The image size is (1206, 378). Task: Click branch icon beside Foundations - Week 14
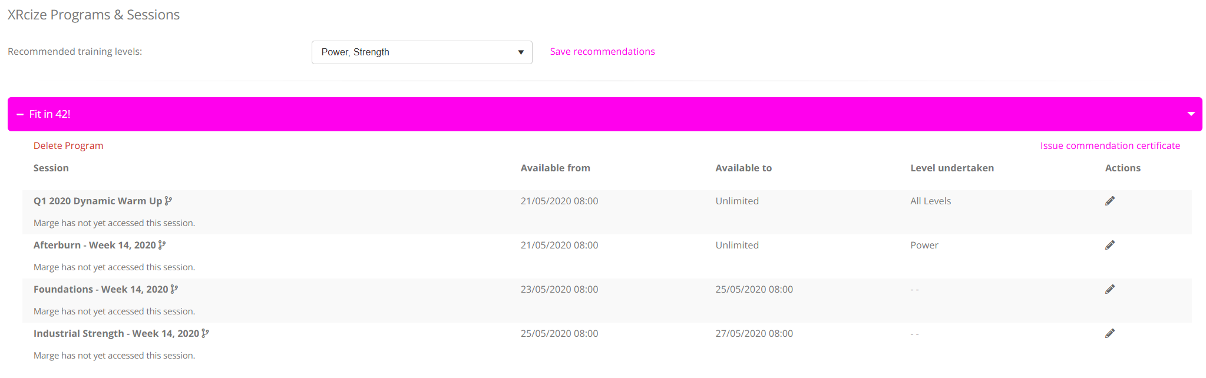click(x=174, y=289)
